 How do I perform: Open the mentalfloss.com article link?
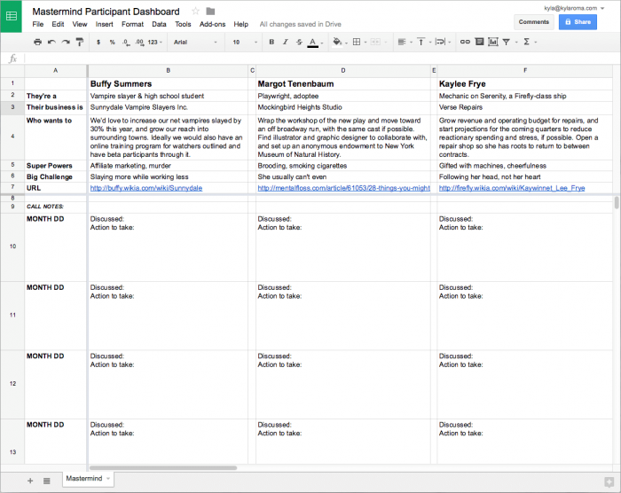[x=344, y=188]
